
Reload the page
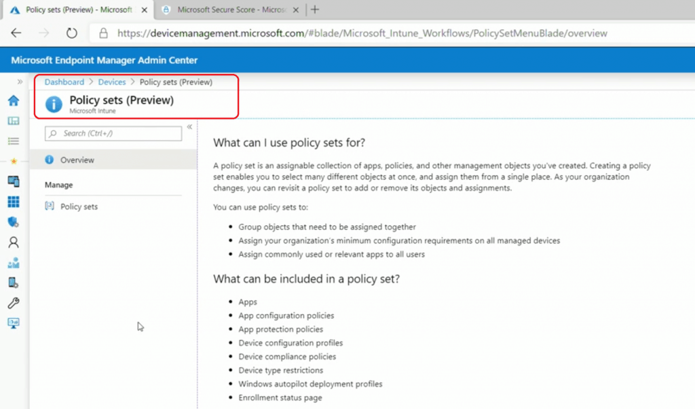coord(71,33)
